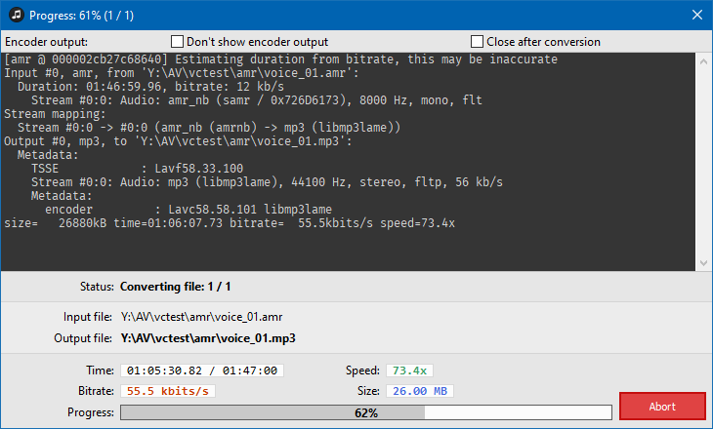Viewport: 713px width, 429px height.
Task: Tick the Close after conversion checkbox
Action: (477, 42)
